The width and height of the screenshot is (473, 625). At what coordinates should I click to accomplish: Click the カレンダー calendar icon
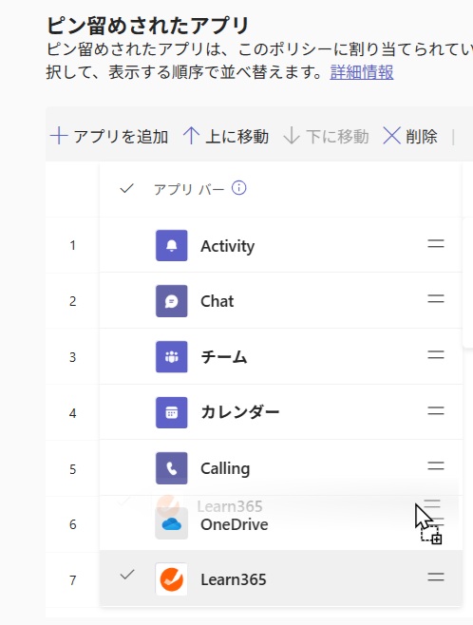[x=171, y=412]
